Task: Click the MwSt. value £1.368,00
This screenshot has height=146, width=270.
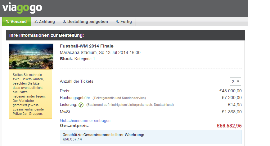Action: click(232, 112)
